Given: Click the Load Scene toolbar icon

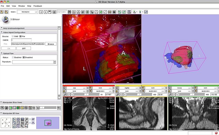Looking at the screenshot, I should [x=2, y=12].
